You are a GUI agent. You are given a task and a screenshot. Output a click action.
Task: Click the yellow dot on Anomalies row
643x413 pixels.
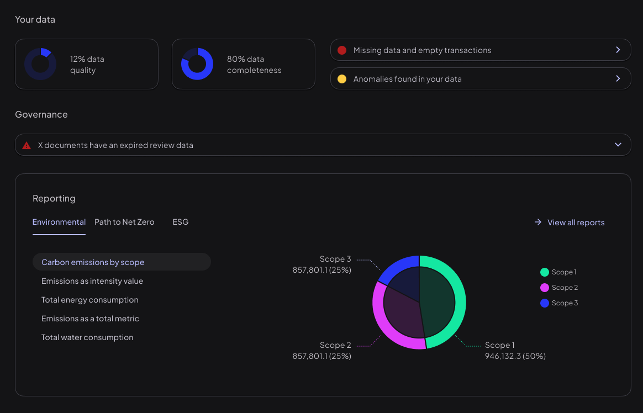pyautogui.click(x=342, y=78)
